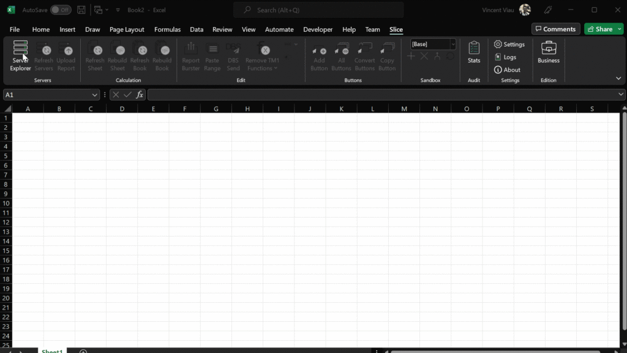Click the Save icon in title bar
The width and height of the screenshot is (627, 353).
pos(81,10)
